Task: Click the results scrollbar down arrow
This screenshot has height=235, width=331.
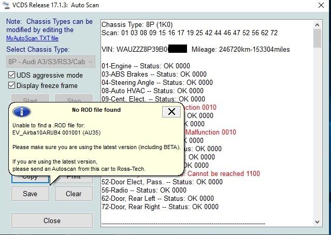Action: click(x=317, y=222)
